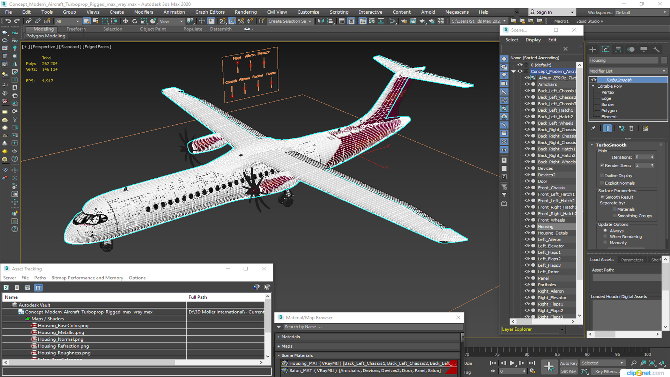This screenshot has width=670, height=377.
Task: Hide the Housing object via eye icon
Action: click(x=527, y=226)
